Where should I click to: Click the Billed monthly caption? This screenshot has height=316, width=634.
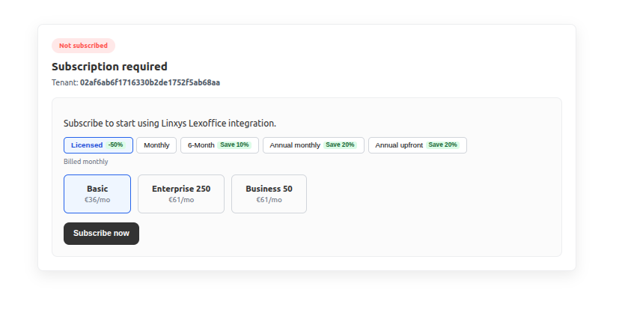click(86, 162)
